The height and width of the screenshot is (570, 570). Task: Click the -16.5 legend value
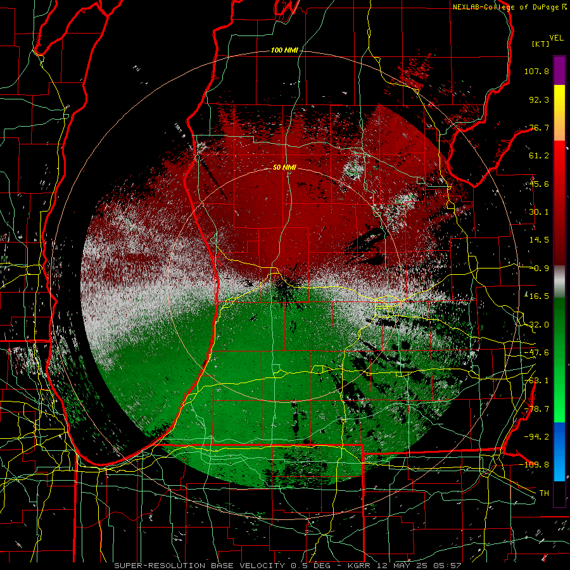[536, 296]
